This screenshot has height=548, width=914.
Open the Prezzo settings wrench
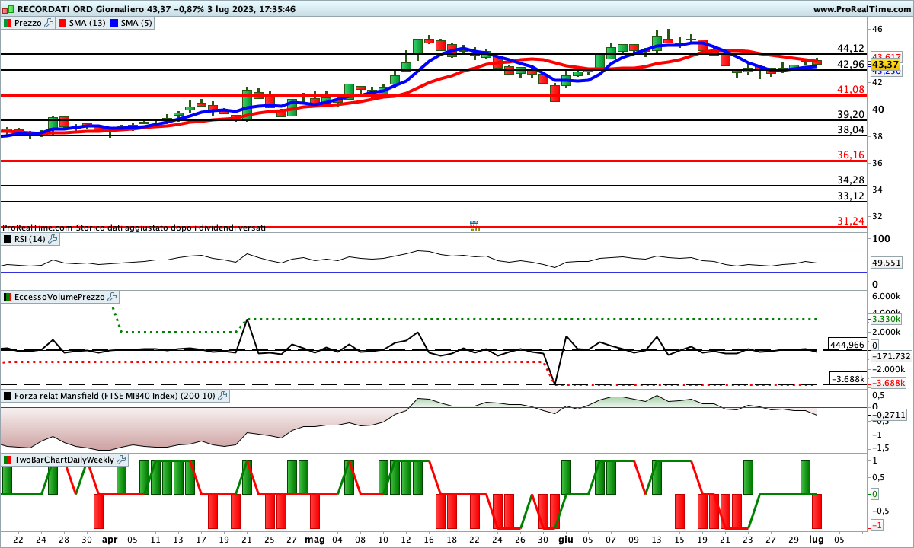[50, 23]
